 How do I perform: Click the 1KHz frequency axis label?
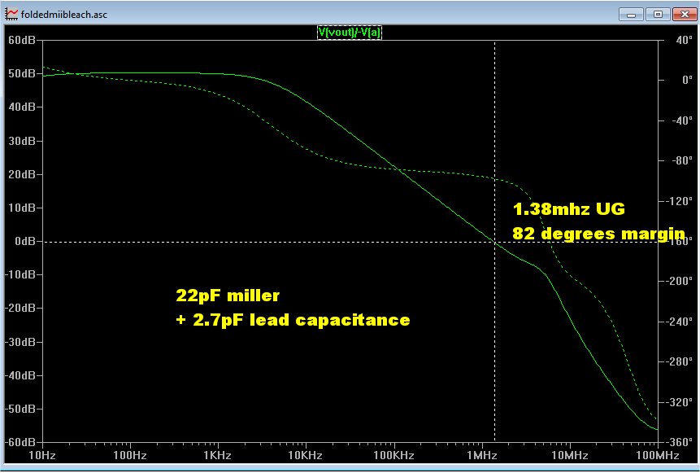coord(219,456)
